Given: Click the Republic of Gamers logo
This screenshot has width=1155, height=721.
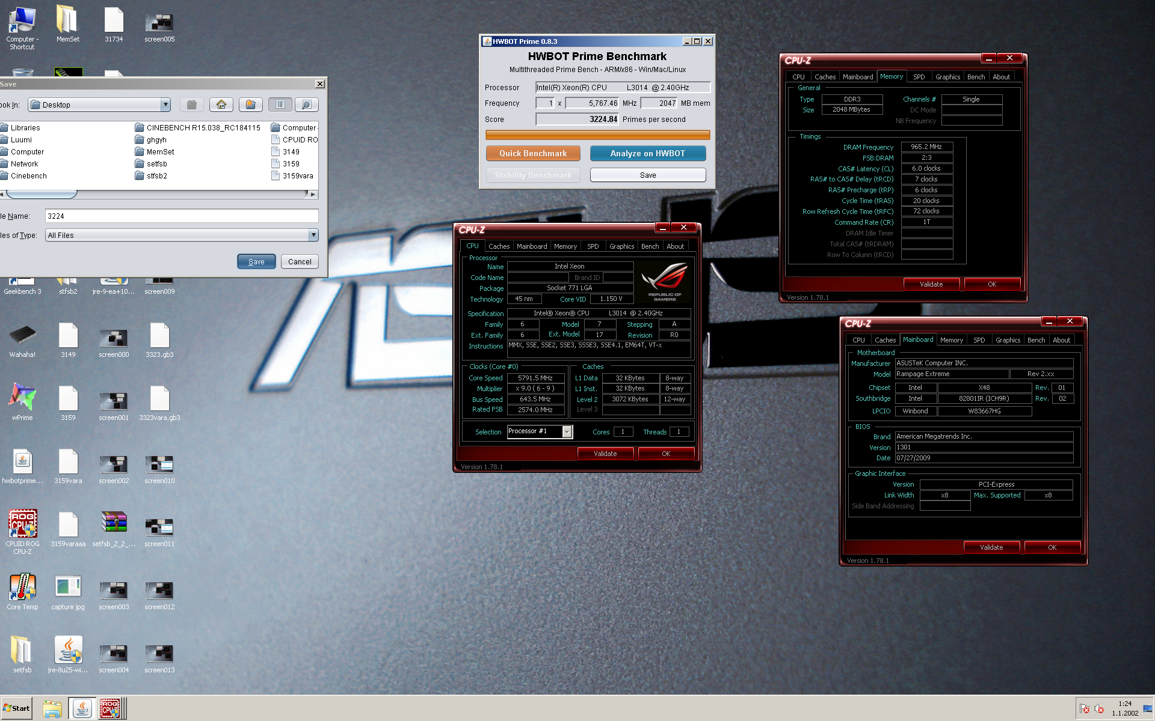Looking at the screenshot, I should tap(664, 281).
